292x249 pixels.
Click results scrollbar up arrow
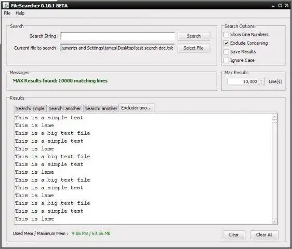[274, 117]
